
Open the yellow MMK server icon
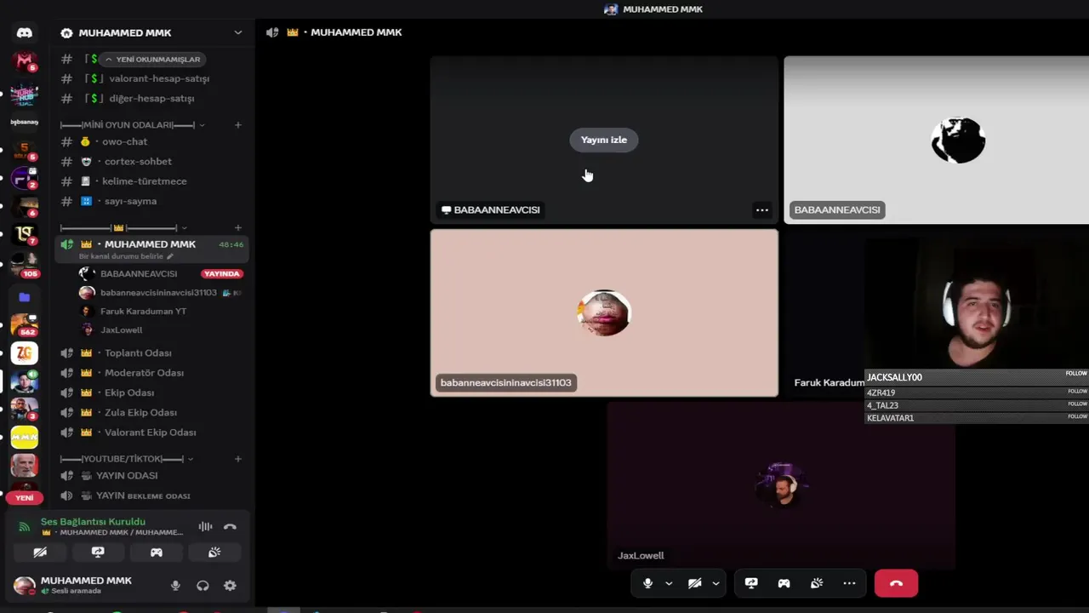click(25, 437)
